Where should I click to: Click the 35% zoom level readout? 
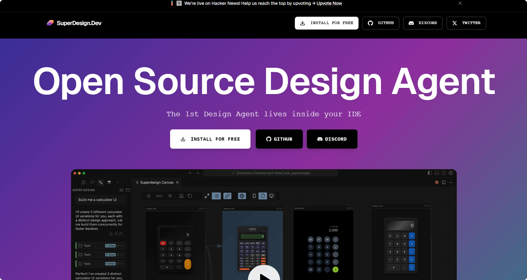[159, 196]
